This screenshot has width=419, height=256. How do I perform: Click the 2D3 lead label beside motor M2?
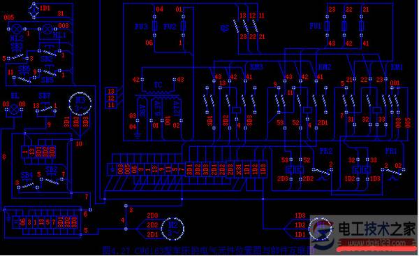point(152,215)
